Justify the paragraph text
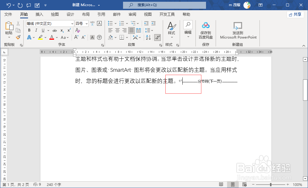308x188 pixels. pyautogui.click(x=131, y=30)
